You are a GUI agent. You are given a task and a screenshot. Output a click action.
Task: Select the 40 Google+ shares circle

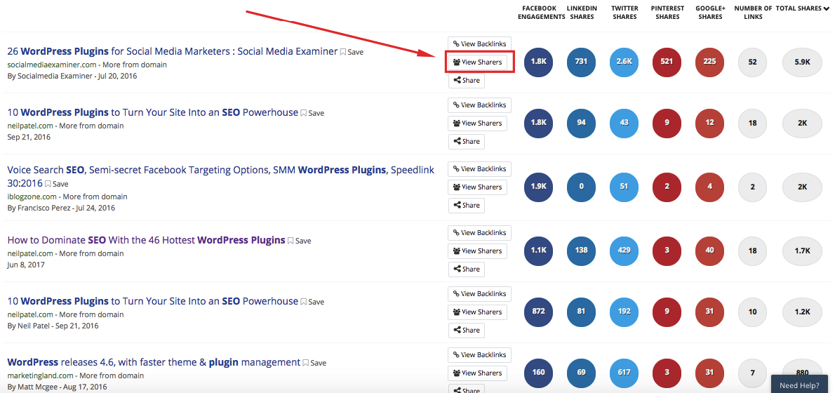pos(710,251)
